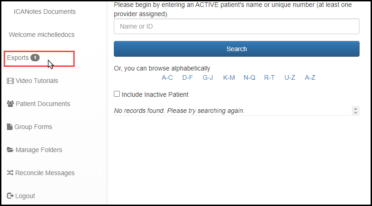This screenshot has width=372, height=206.
Task: Click the Manage Folders folder icon
Action: tap(10, 150)
